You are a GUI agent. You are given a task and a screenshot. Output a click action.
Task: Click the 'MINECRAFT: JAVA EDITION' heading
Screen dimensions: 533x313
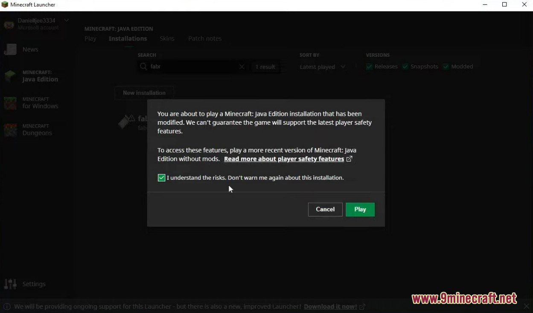(119, 29)
